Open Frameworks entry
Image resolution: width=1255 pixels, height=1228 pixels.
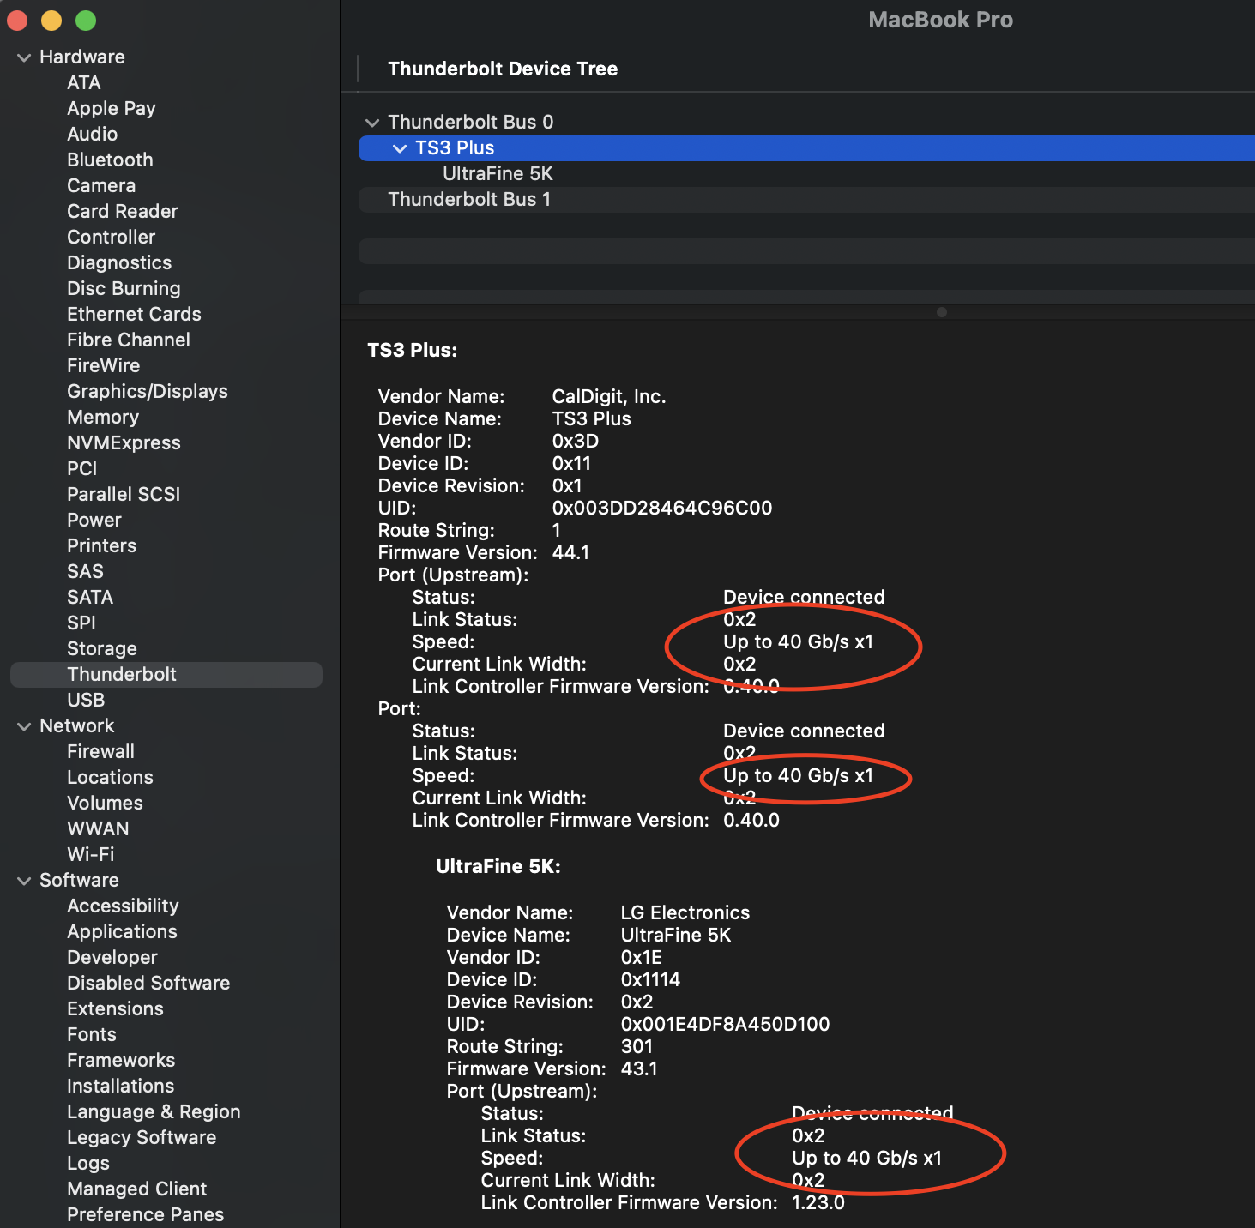point(121,1060)
